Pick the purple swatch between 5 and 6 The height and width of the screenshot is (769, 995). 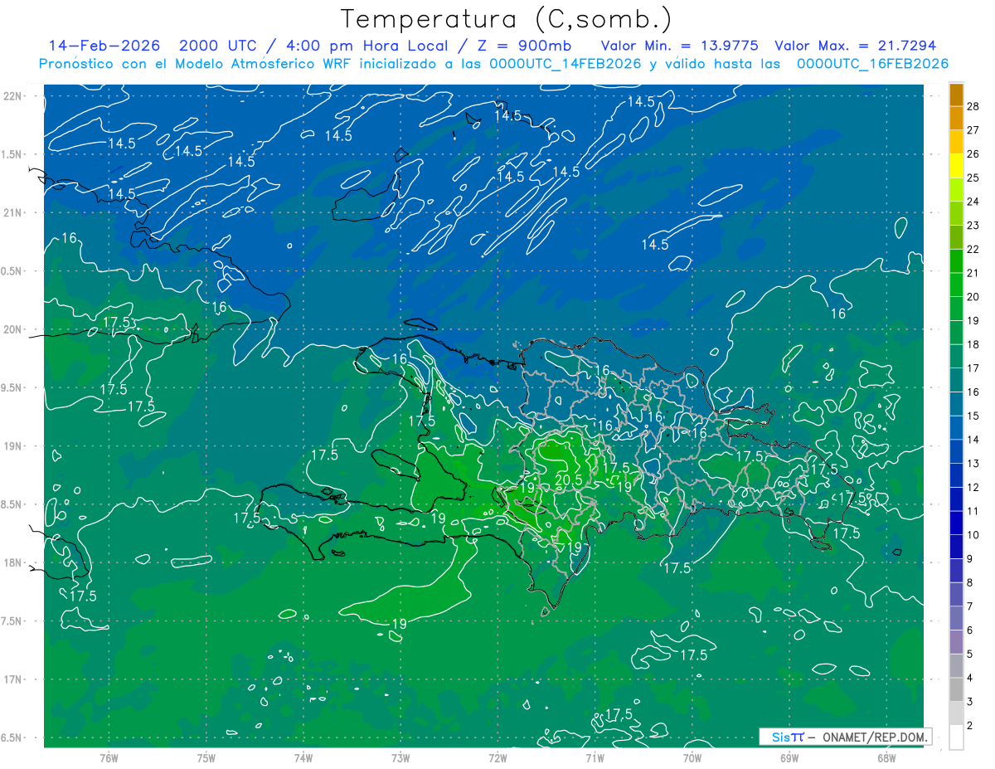956,642
